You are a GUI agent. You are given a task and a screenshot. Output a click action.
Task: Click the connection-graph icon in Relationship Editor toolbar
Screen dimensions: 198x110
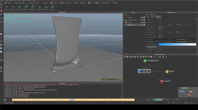pos(149,57)
